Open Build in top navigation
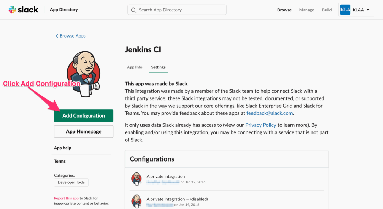The image size is (383, 209). pos(327,10)
